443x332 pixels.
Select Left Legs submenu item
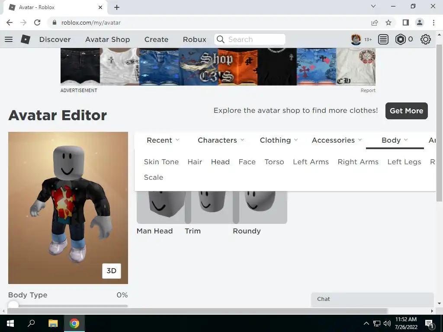404,162
